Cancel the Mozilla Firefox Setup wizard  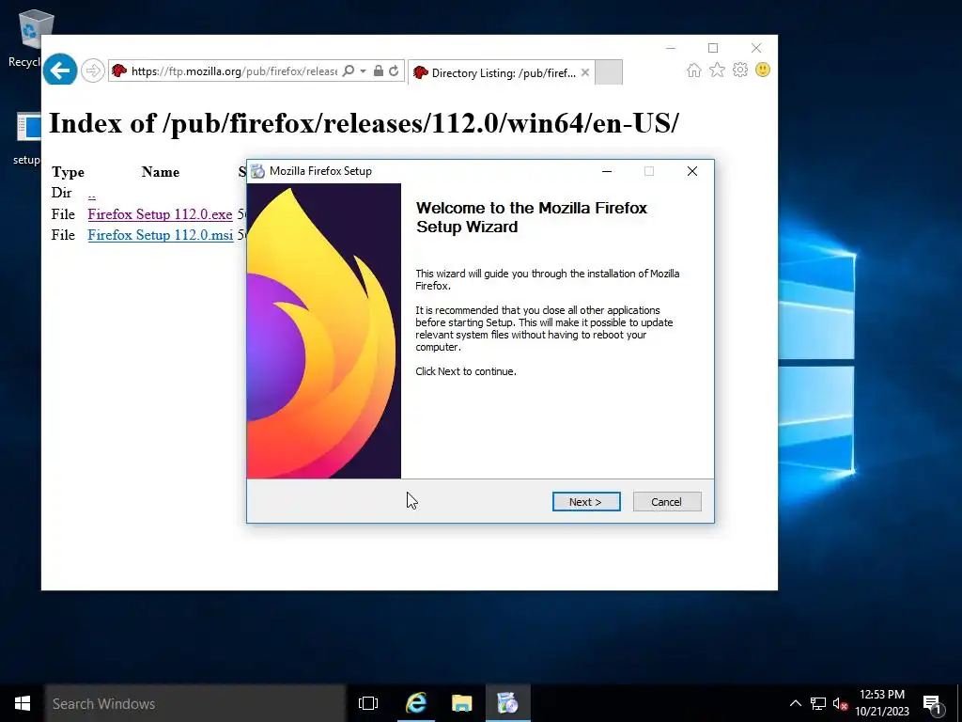click(666, 502)
